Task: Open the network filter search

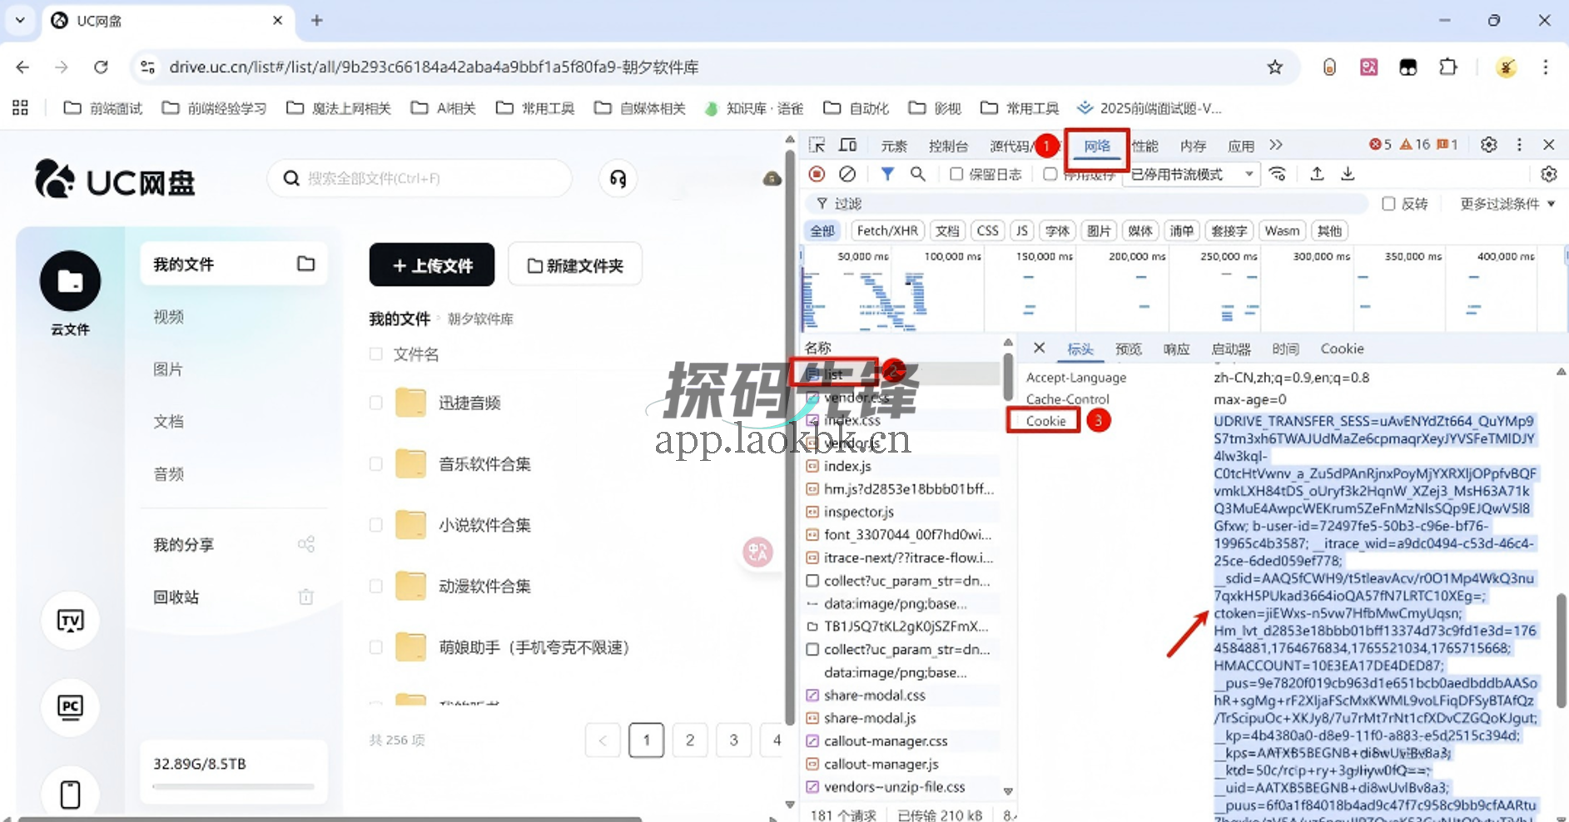Action: [x=917, y=174]
